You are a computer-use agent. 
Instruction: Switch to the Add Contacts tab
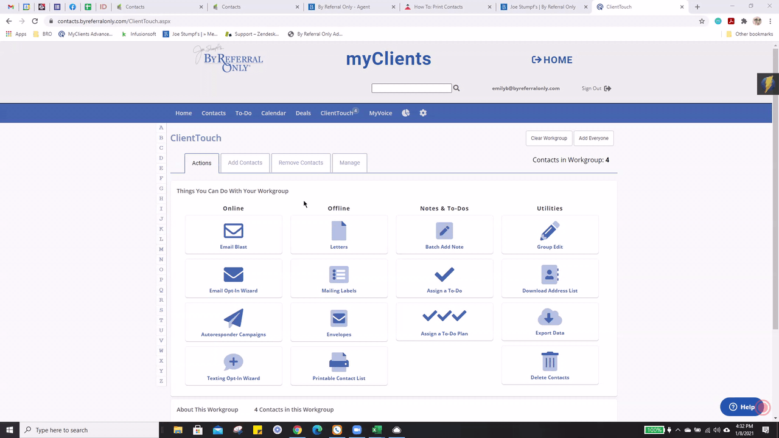pyautogui.click(x=245, y=163)
